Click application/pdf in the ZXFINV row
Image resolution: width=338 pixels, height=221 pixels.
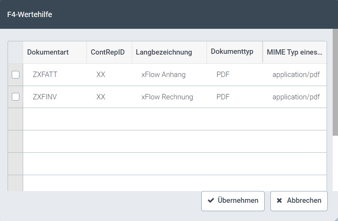(x=296, y=97)
